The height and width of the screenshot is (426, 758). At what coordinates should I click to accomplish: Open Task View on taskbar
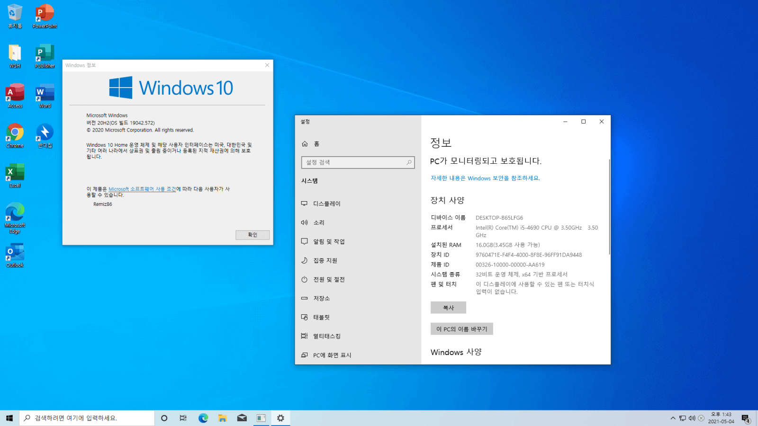(183, 418)
